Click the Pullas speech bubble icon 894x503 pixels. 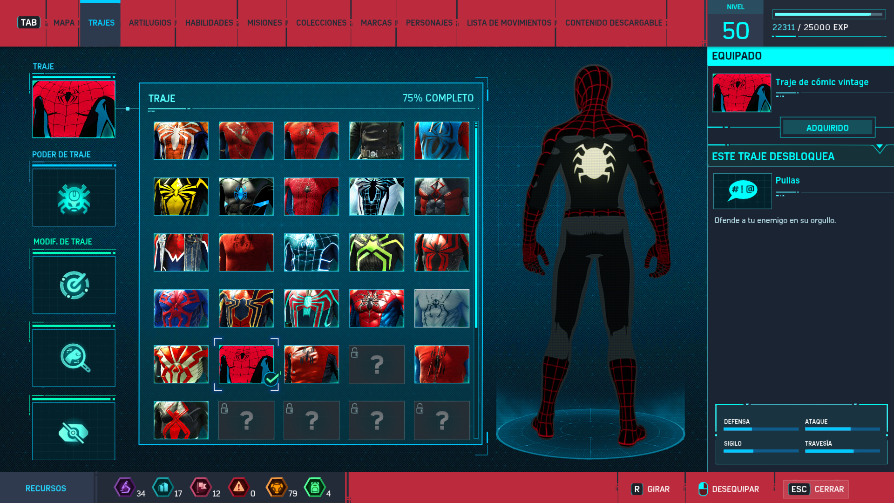(x=742, y=190)
